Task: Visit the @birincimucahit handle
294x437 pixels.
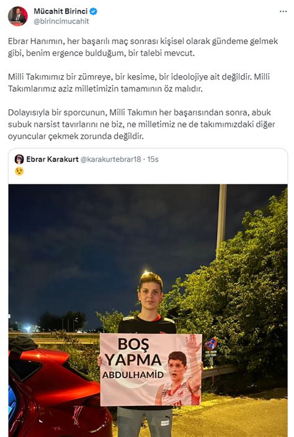Action: 61,22
